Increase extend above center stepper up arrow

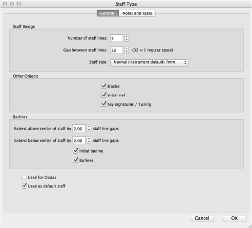[88, 127]
